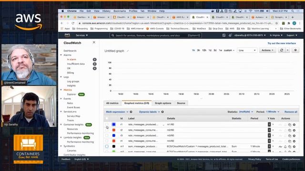Open the AWS Services menu
305x171 pixels.
click(81, 35)
